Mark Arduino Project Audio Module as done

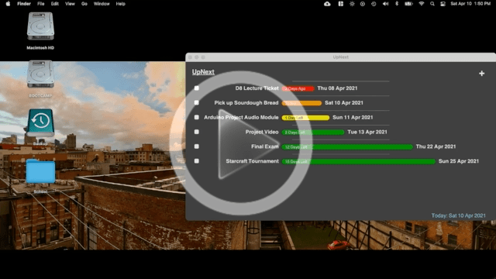[x=196, y=117]
